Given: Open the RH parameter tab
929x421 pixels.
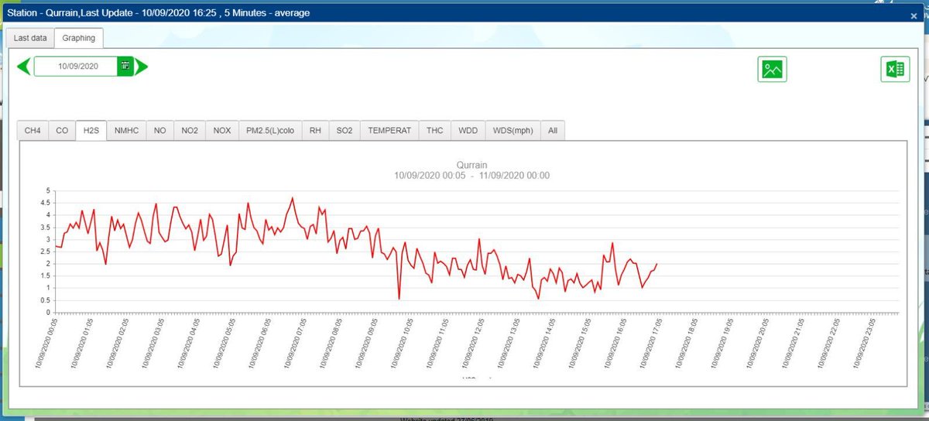Looking at the screenshot, I should tap(315, 131).
